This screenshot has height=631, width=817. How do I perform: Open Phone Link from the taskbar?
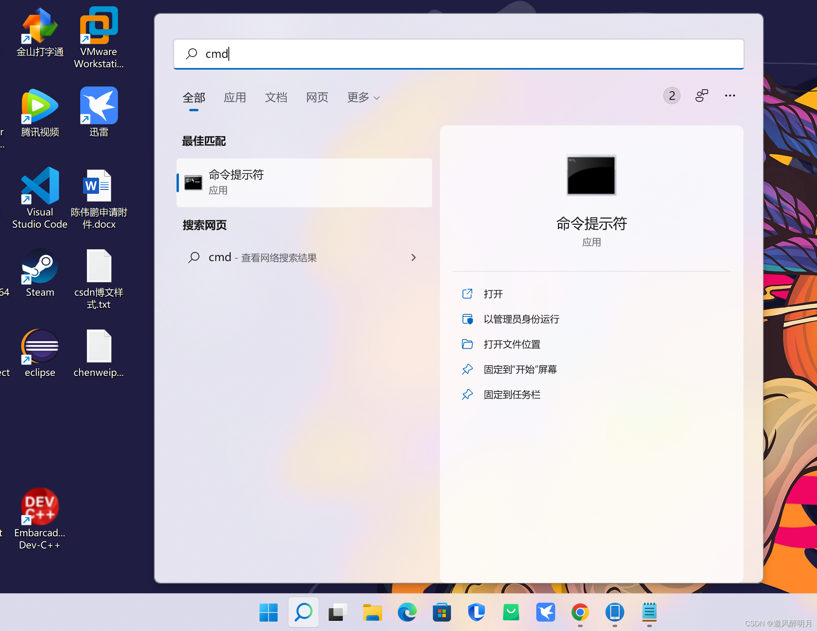(614, 612)
